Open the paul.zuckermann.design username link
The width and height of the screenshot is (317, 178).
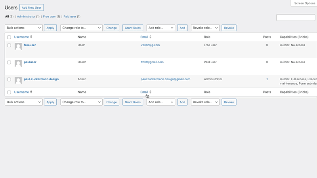tap(41, 79)
